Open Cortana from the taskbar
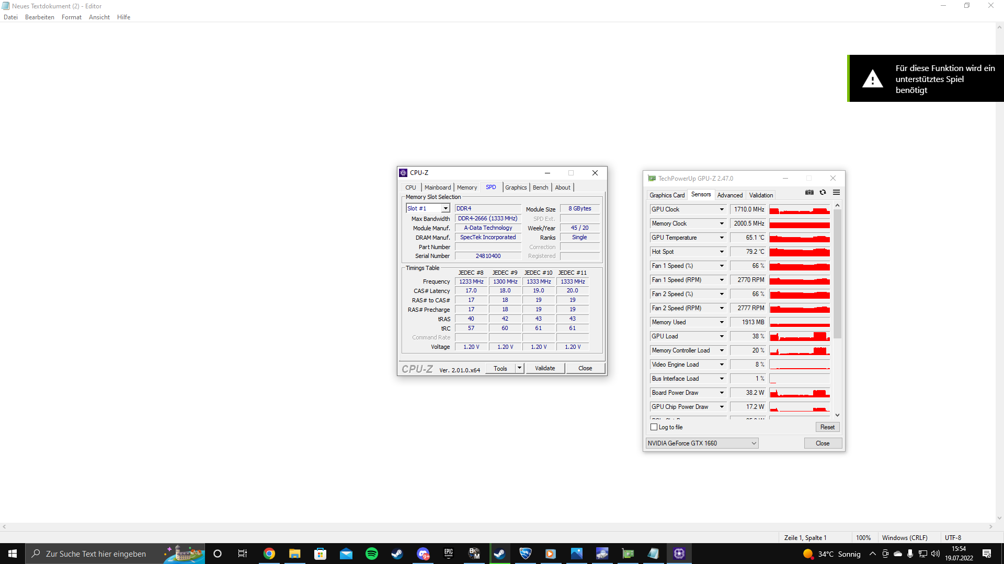 218,554
